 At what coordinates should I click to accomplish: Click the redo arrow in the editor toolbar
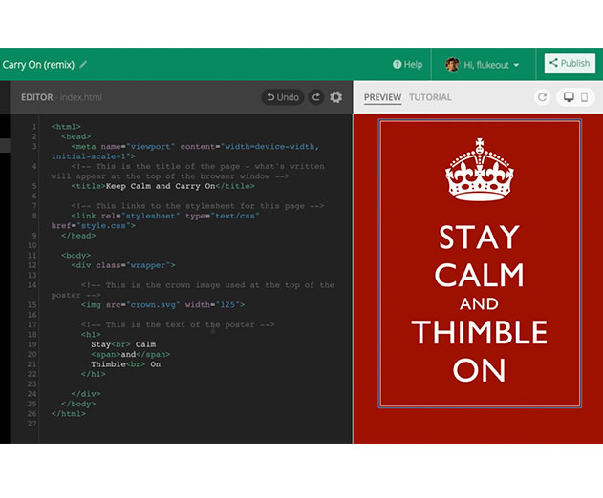[x=316, y=97]
